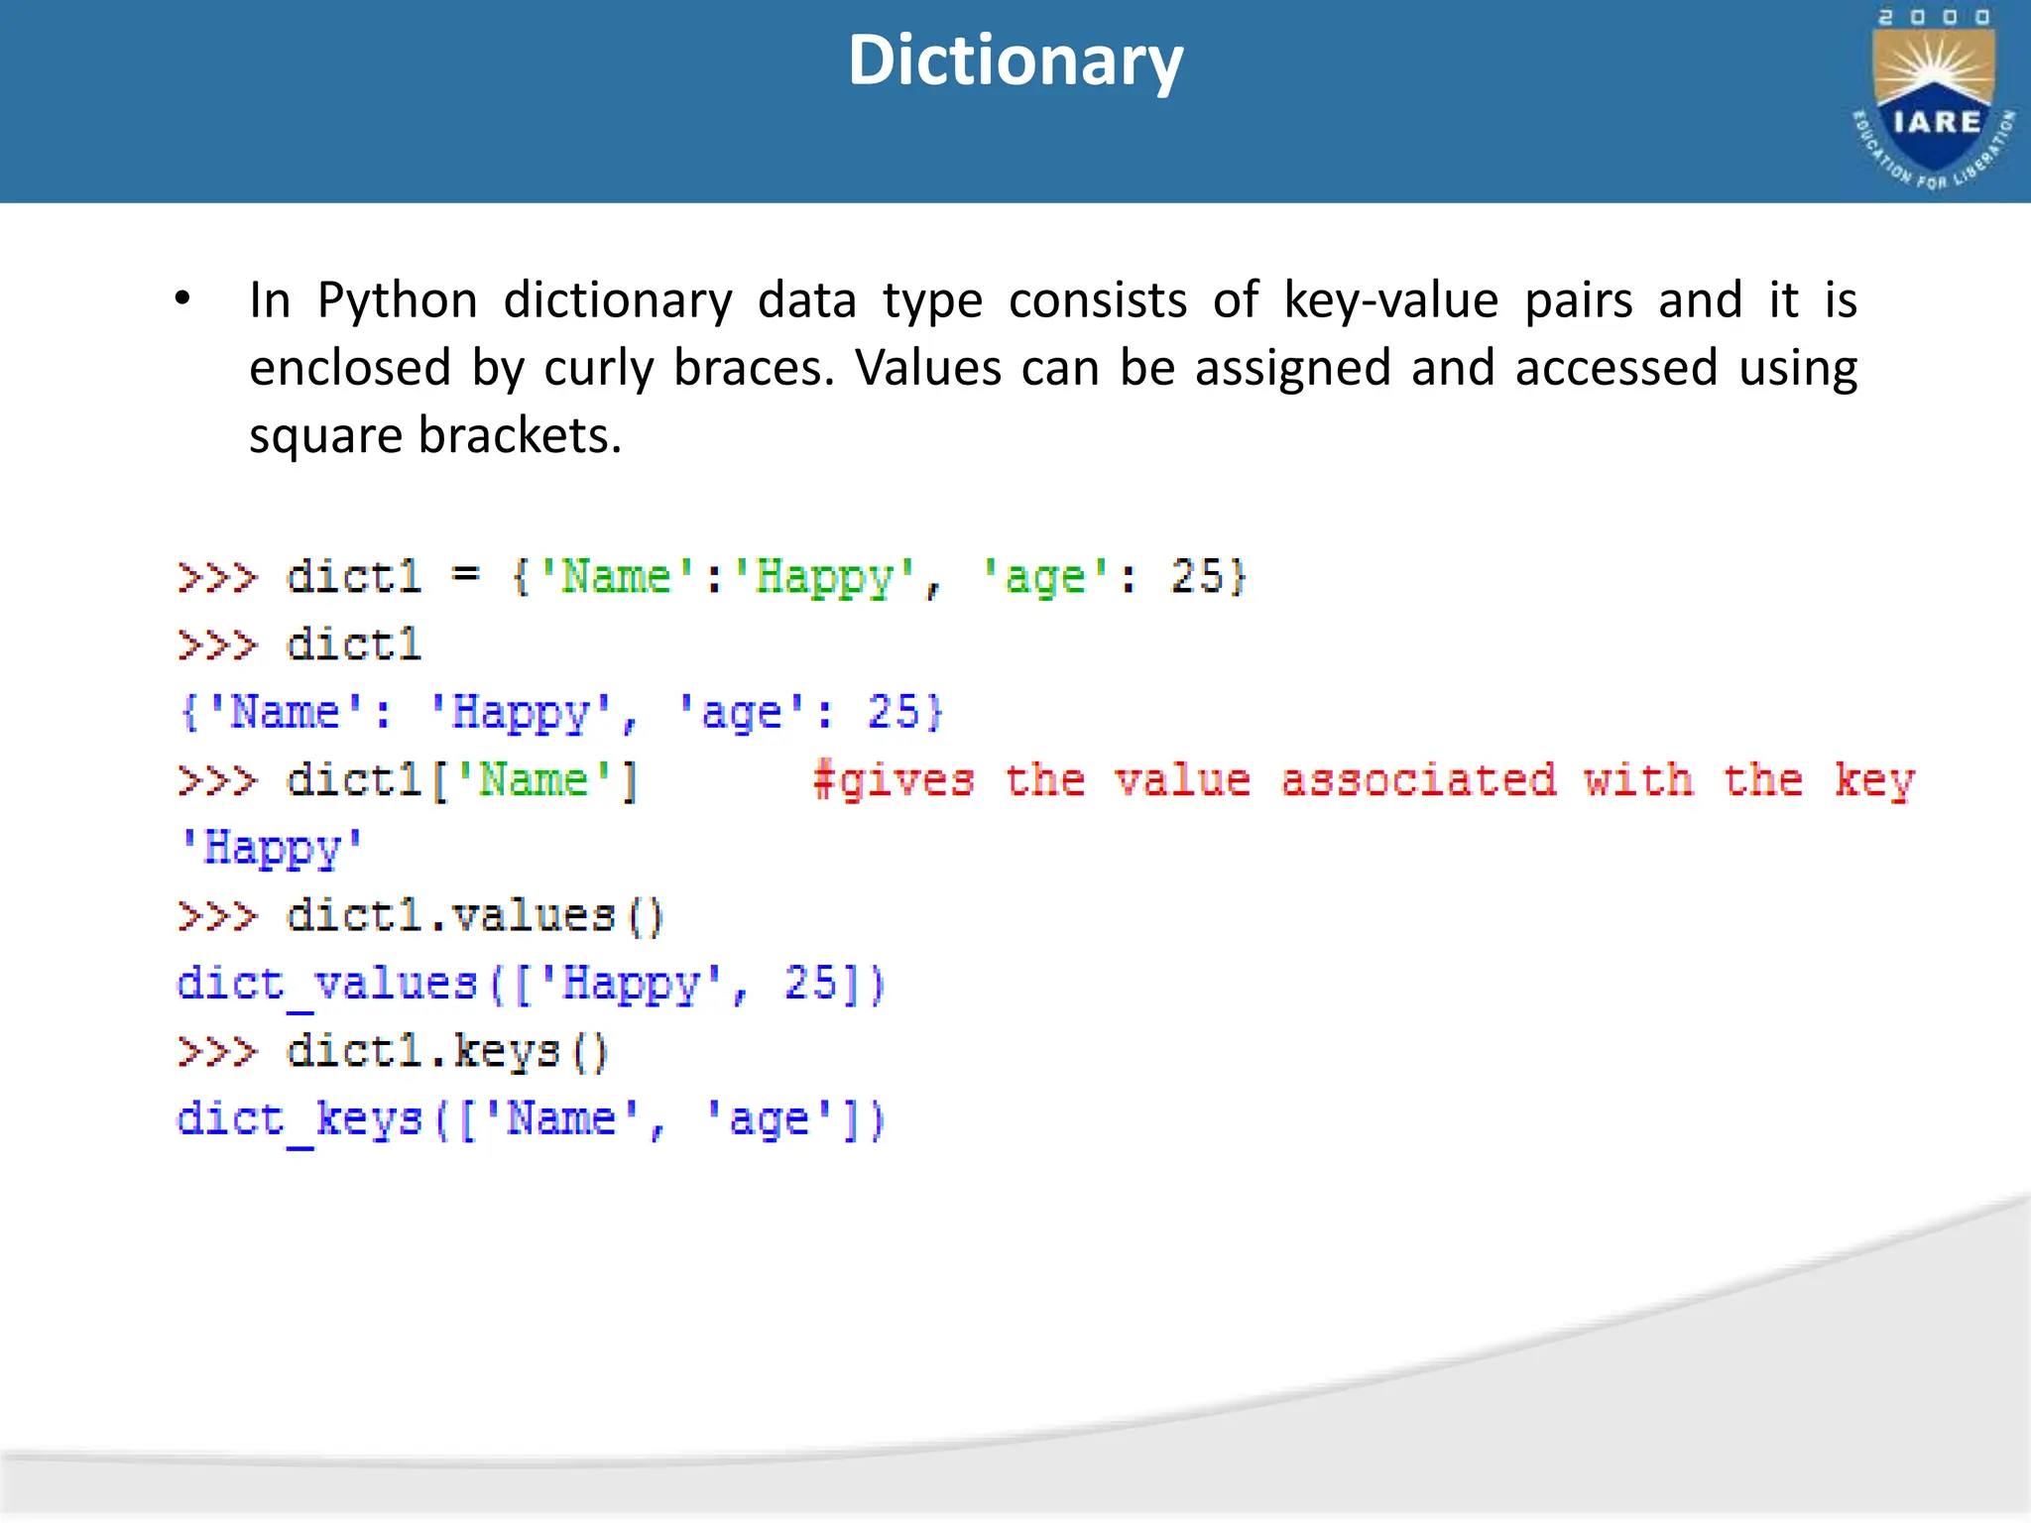
Task: Click the words 'square brackets.' in paragraph
Action: pyautogui.click(x=434, y=435)
